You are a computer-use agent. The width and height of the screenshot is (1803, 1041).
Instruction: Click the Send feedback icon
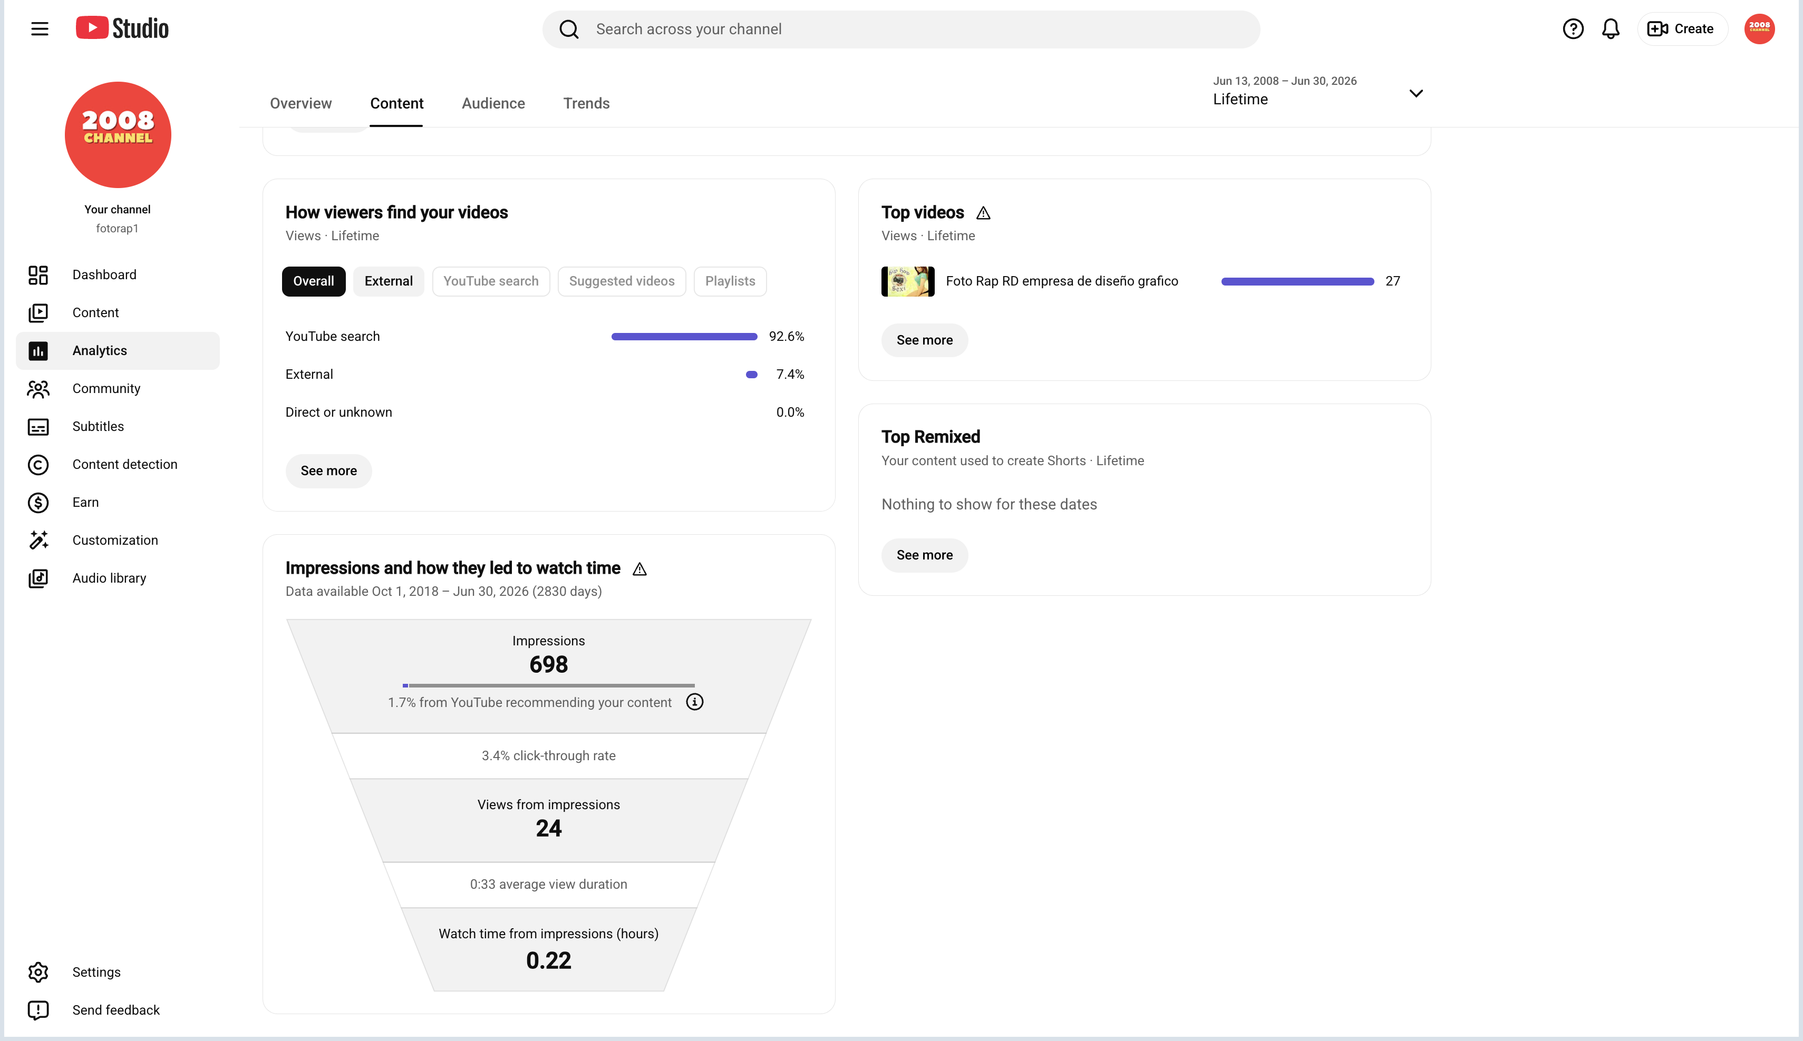tap(38, 1009)
